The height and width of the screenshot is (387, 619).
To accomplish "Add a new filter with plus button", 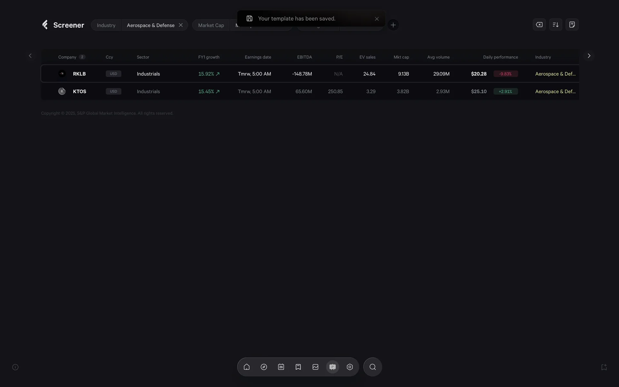I will [393, 25].
